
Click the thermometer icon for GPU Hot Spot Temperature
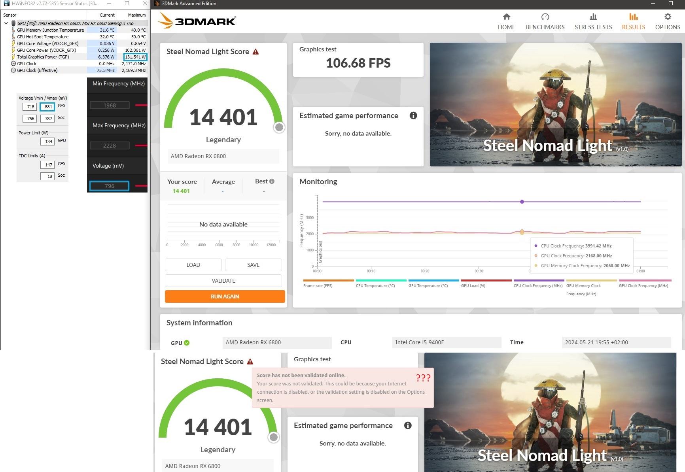[13, 37]
